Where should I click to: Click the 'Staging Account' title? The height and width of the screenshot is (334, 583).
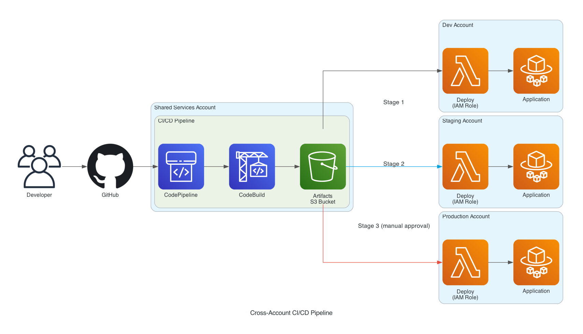coord(462,121)
